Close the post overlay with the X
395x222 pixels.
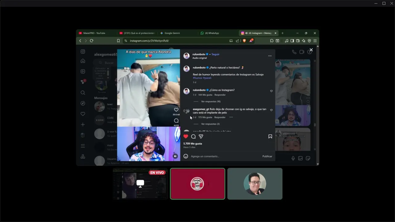311,50
